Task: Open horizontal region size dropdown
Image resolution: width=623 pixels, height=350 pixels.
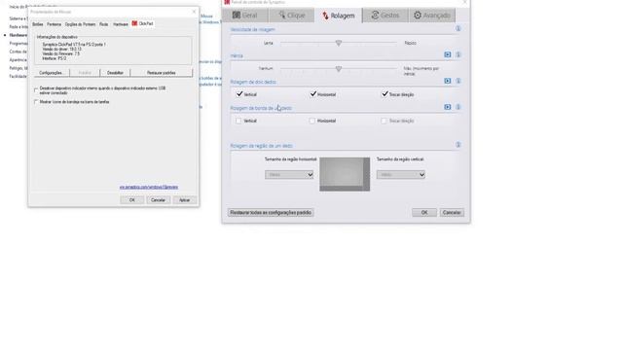Action: click(x=289, y=175)
